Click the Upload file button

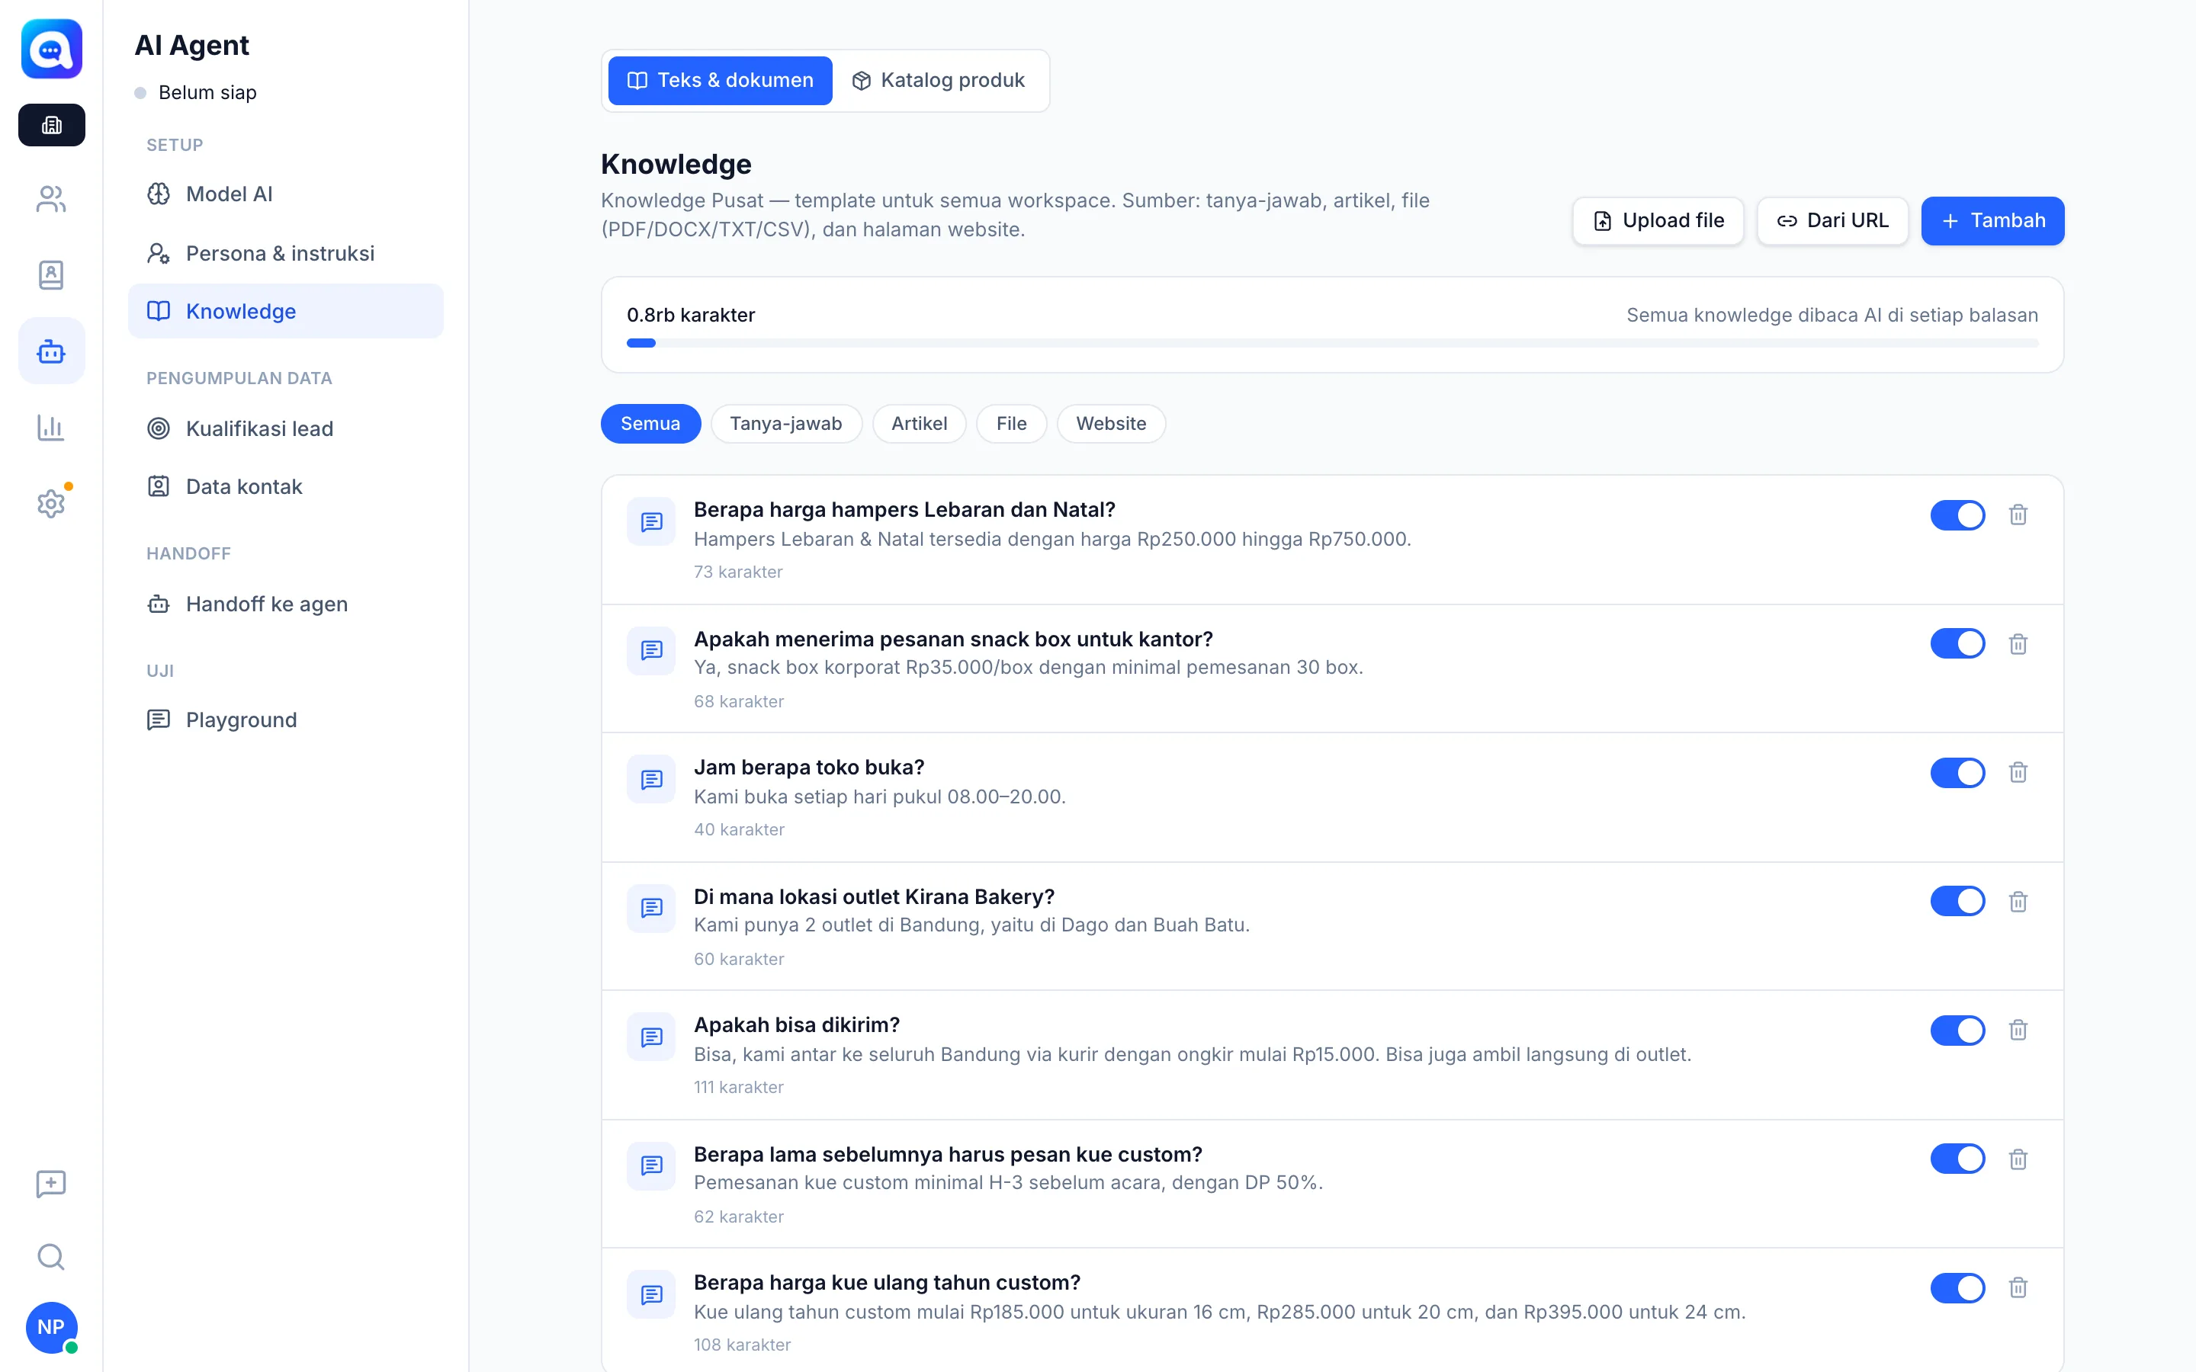pos(1658,220)
